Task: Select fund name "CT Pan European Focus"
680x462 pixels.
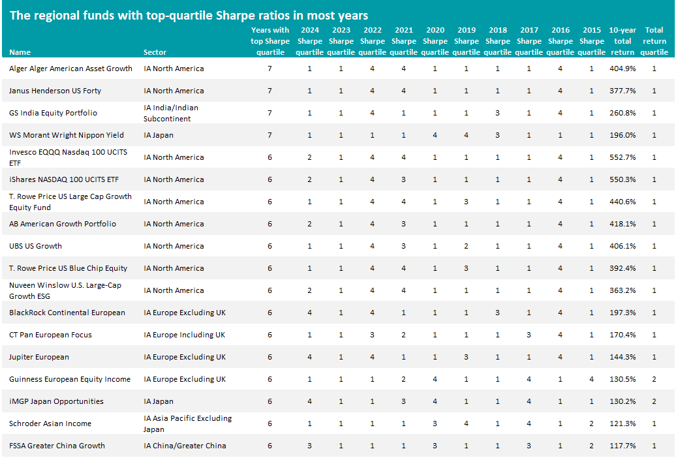Action: pyautogui.click(x=50, y=335)
